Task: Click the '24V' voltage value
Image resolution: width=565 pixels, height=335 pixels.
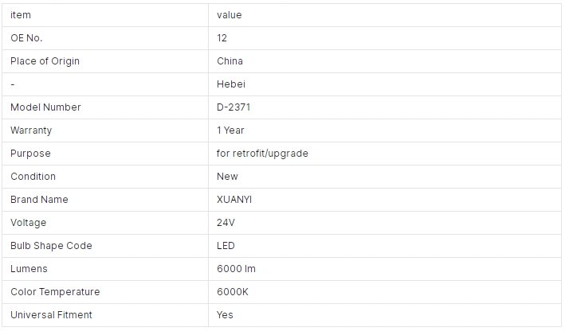Action: point(226,222)
